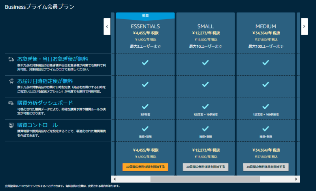This screenshot has height=191, width=316.
Task: Start 30-day free trial for SMALL plan
Action: click(205, 167)
